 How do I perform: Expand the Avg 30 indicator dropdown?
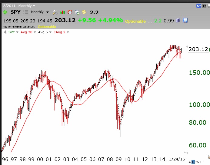(x=35, y=32)
